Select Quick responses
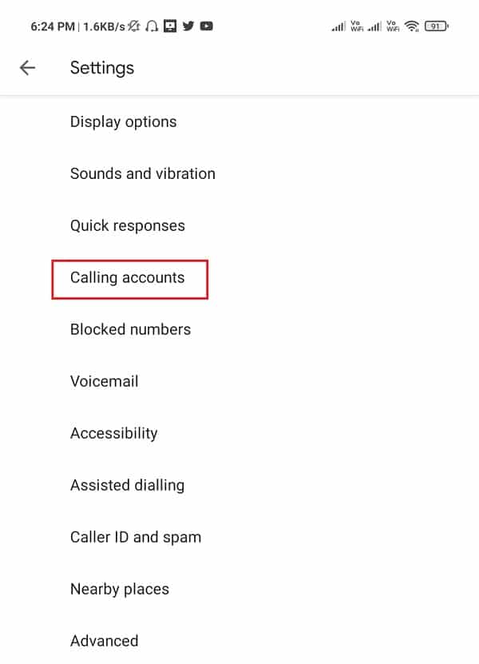 click(x=128, y=226)
